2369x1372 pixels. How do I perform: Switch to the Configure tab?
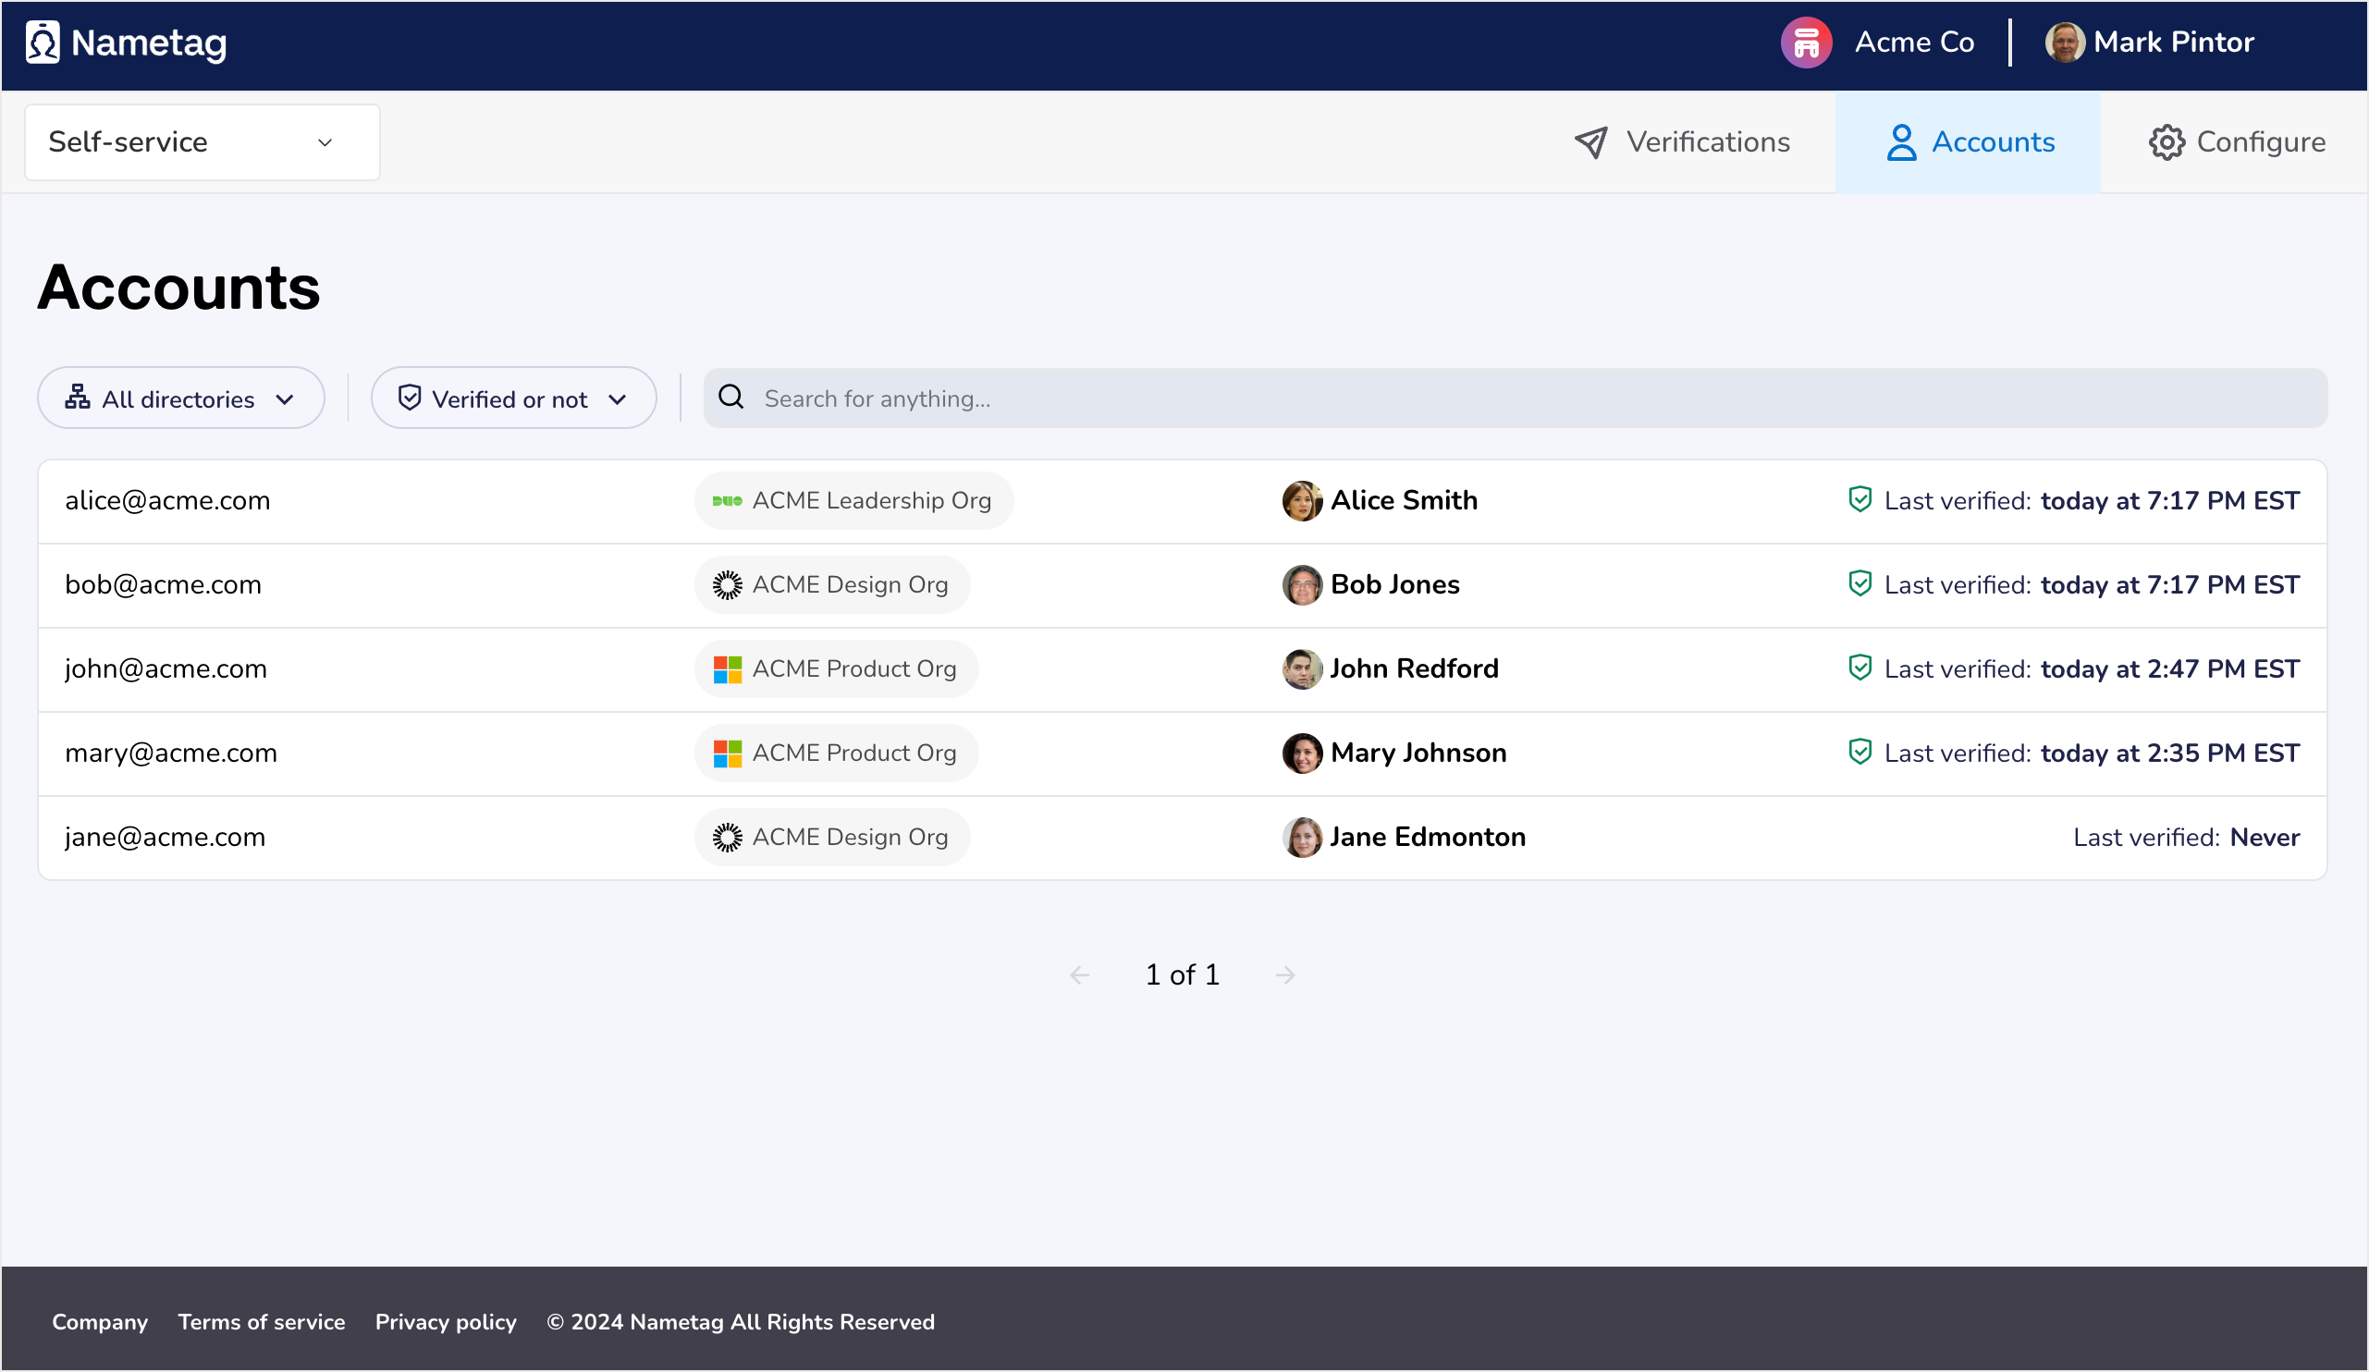[2237, 142]
